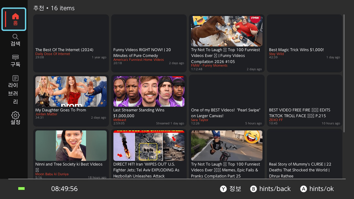Open the FMW - Funny Moments channel link
Image resolution: width=354 pixels, height=199 pixels.
click(209, 66)
